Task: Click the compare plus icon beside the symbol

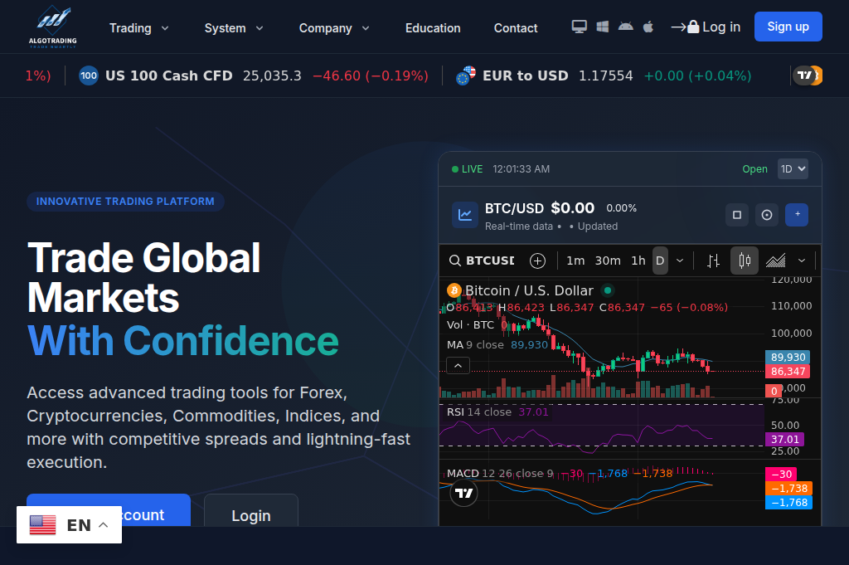Action: coord(537,261)
